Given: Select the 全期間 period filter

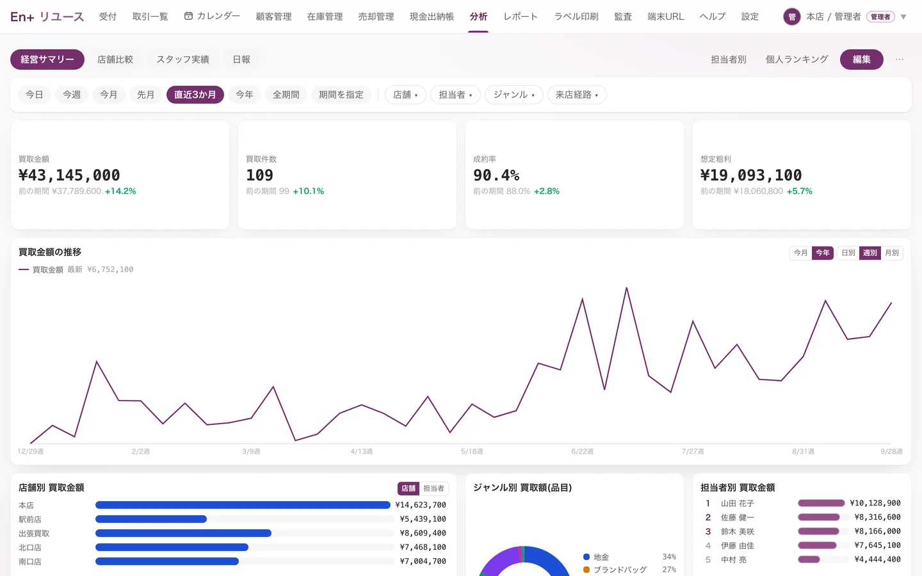Looking at the screenshot, I should (286, 95).
